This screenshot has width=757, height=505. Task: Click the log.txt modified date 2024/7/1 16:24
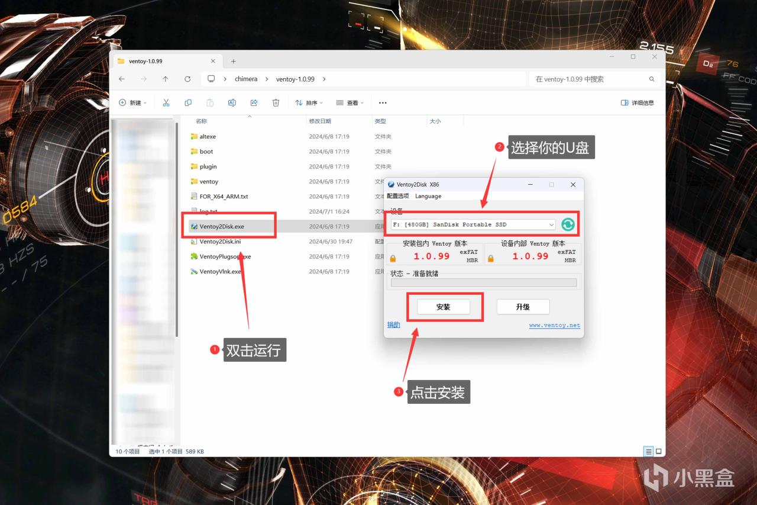click(329, 211)
